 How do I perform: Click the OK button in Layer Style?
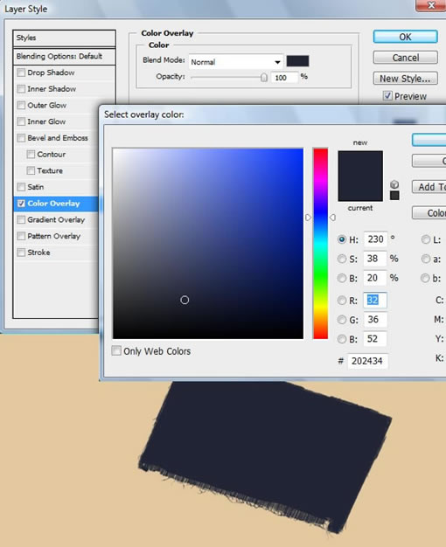click(x=405, y=37)
